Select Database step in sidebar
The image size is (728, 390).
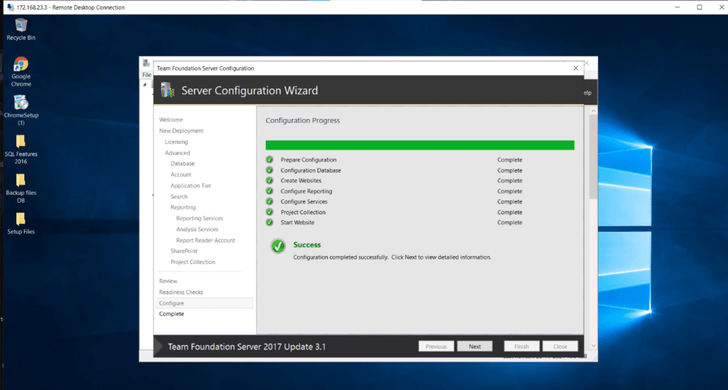click(183, 164)
